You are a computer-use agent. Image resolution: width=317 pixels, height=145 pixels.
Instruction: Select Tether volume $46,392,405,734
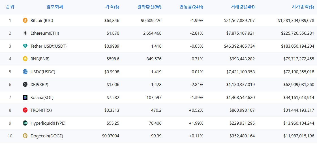click(x=239, y=46)
